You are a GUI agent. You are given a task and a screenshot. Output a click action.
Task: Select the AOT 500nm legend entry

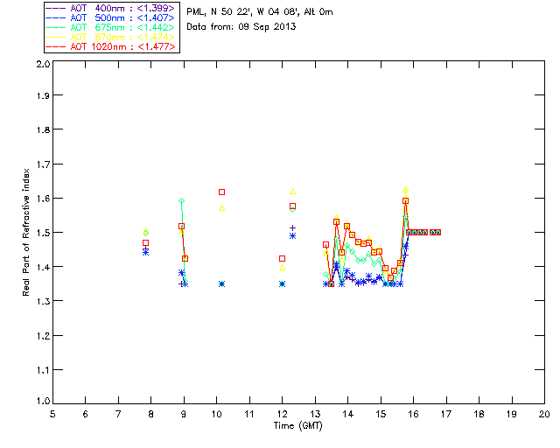click(x=111, y=17)
